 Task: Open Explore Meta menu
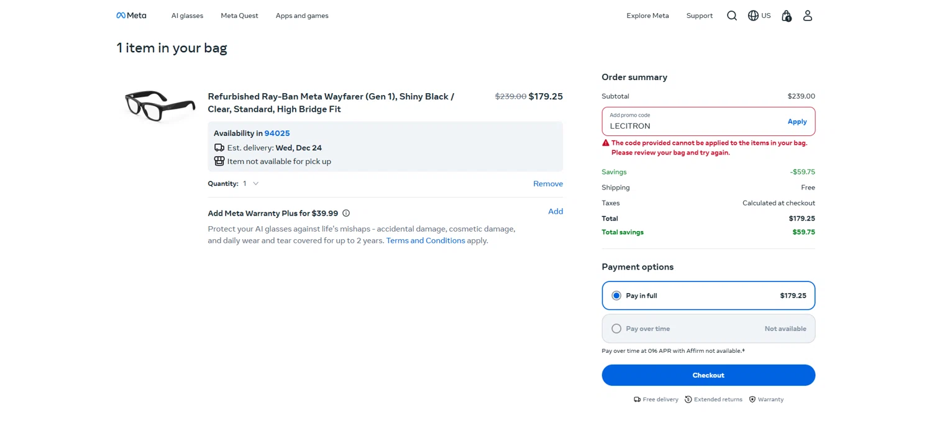pos(647,16)
